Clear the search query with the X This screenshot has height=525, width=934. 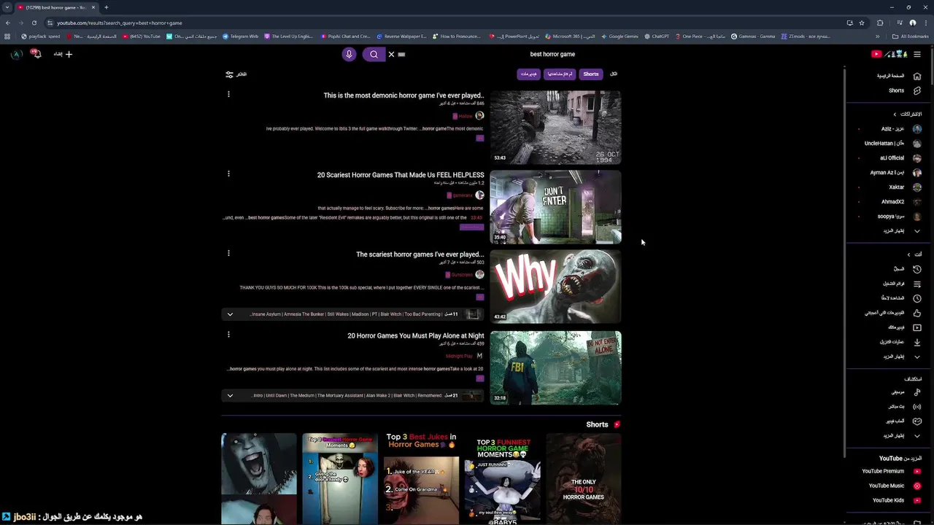pos(391,54)
